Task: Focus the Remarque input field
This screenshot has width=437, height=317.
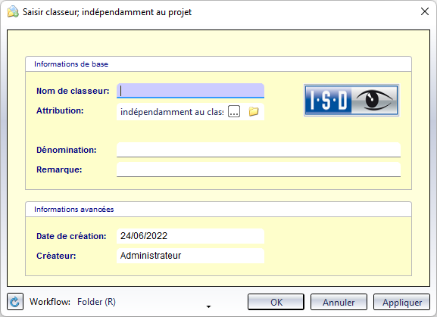Action: [x=258, y=169]
